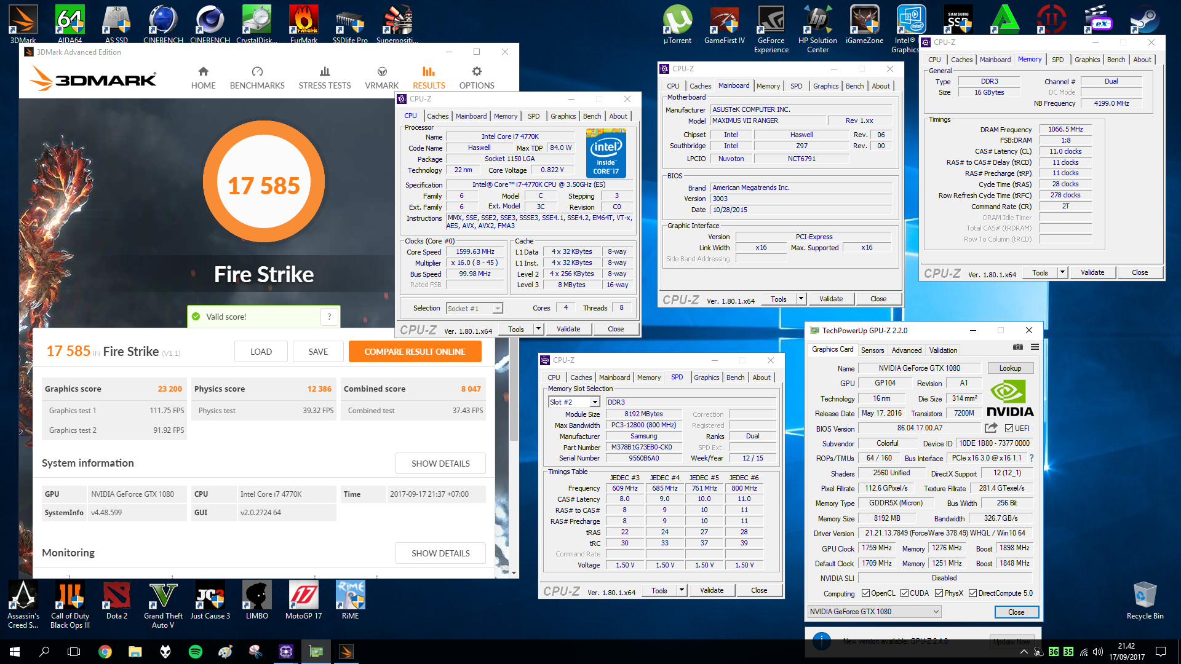Viewport: 1181px width, 664px height.
Task: Open File Explorer from the taskbar
Action: coord(135,652)
